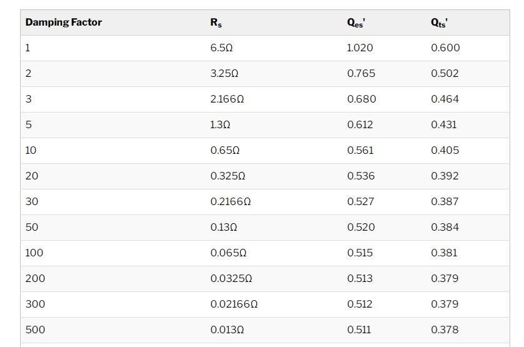Select the 2.166Ω value
524x347 pixels.
click(227, 99)
